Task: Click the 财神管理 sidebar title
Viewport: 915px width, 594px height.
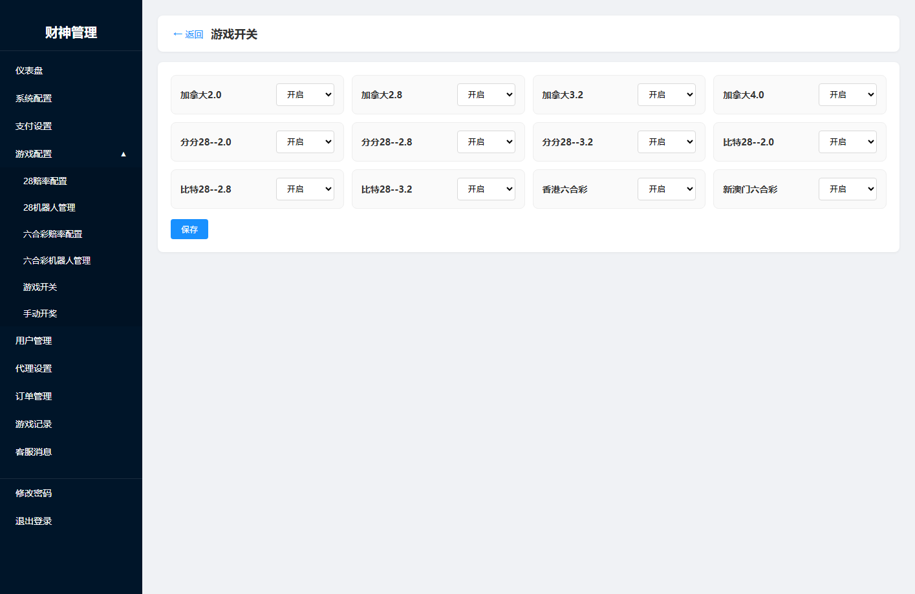Action: [71, 32]
